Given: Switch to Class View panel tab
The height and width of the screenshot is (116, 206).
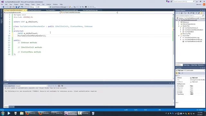Looking at the screenshot, I should pos(194,65).
